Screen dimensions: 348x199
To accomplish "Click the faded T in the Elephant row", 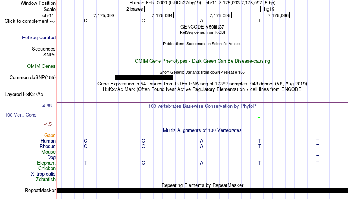I will 85,163.
